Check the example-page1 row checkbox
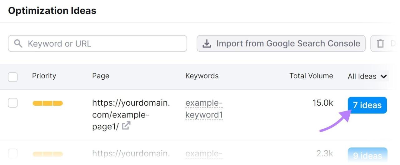 point(13,103)
